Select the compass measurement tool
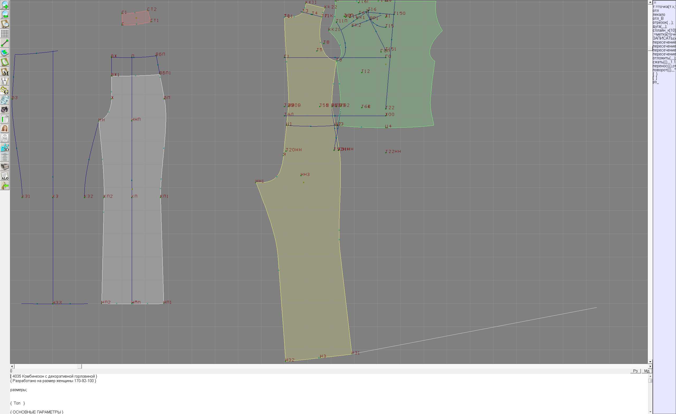Screen dimensions: 676x414 click(x=5, y=81)
